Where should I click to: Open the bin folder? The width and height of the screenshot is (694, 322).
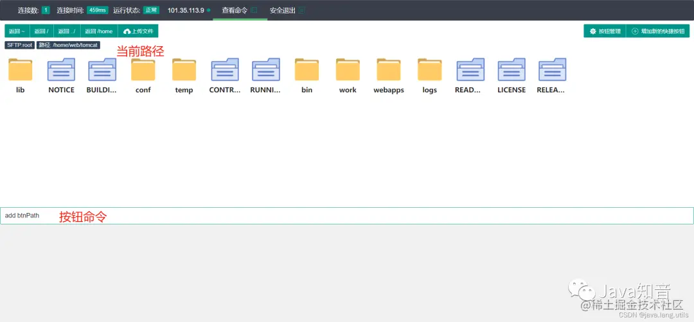[x=307, y=70]
